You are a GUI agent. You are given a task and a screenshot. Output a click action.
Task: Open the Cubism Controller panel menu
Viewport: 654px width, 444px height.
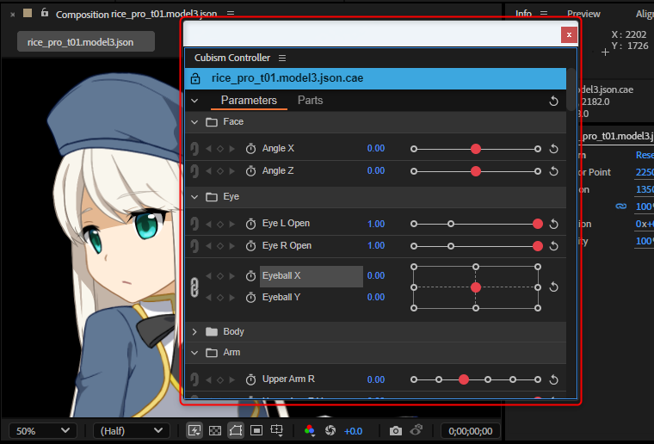pos(282,58)
